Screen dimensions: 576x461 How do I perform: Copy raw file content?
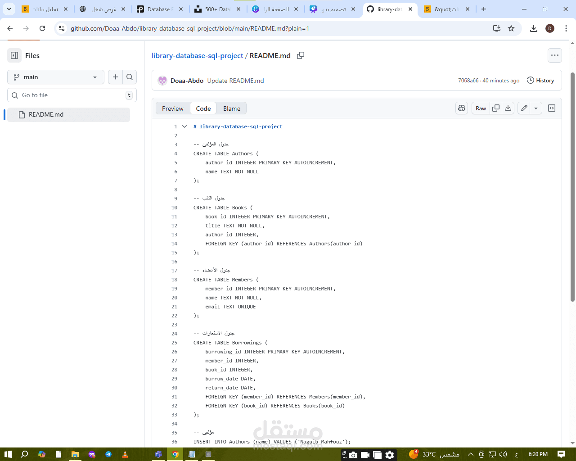click(x=496, y=108)
